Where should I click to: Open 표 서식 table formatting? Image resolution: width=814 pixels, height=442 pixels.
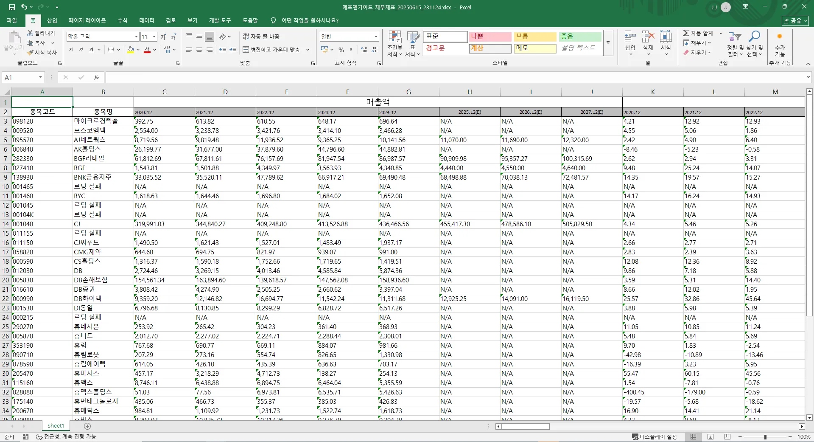tap(412, 44)
